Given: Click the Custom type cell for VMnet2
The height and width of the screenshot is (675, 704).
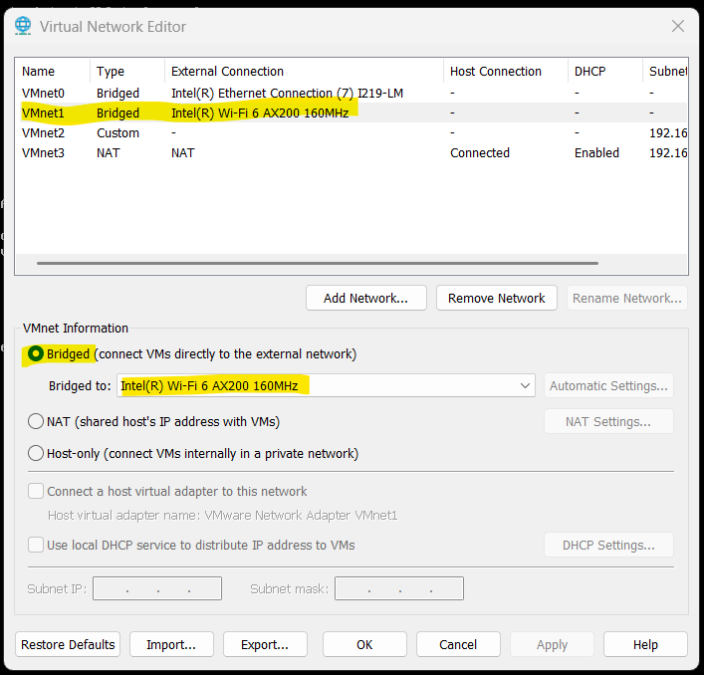Looking at the screenshot, I should (117, 132).
